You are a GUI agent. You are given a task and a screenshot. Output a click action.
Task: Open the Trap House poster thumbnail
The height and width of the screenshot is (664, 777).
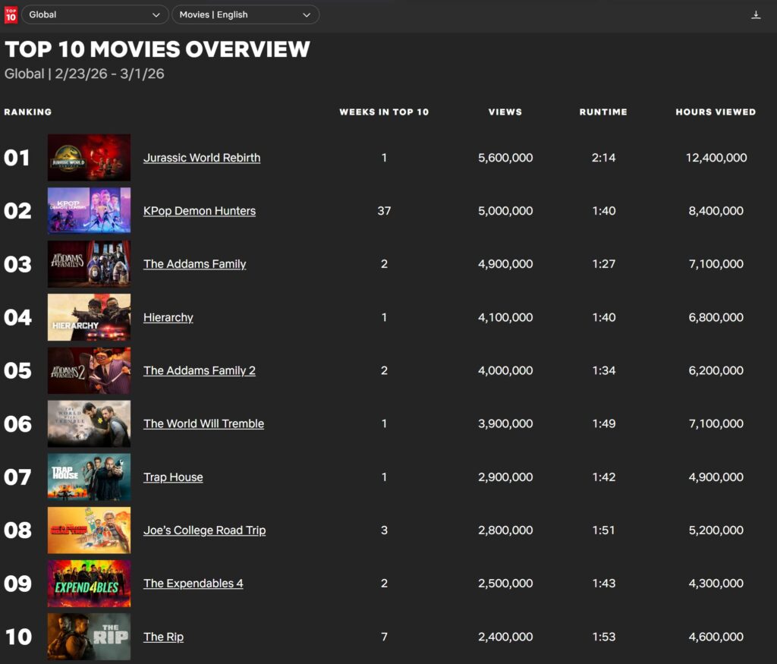tap(89, 477)
